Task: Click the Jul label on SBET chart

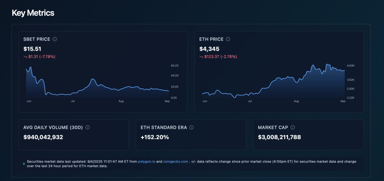Action: click(x=73, y=101)
